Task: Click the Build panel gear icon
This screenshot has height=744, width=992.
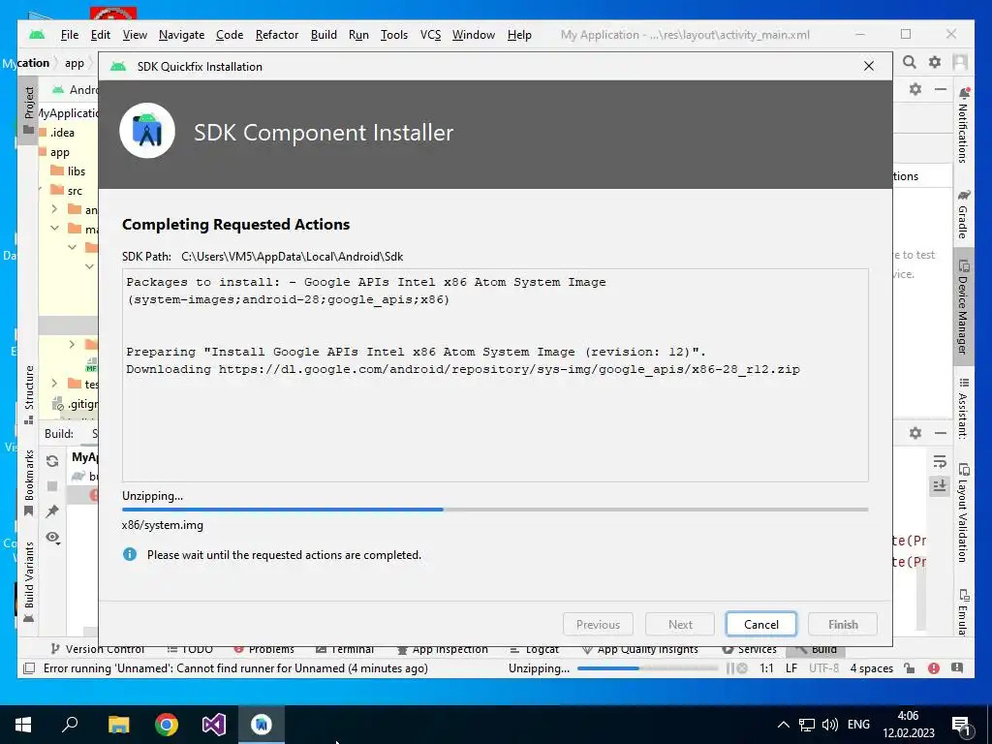Action: (x=915, y=433)
